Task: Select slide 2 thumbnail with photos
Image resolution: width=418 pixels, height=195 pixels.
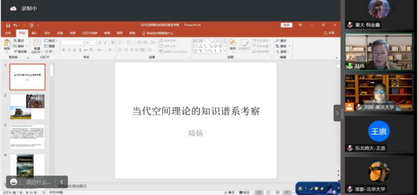Action: pyautogui.click(x=27, y=107)
